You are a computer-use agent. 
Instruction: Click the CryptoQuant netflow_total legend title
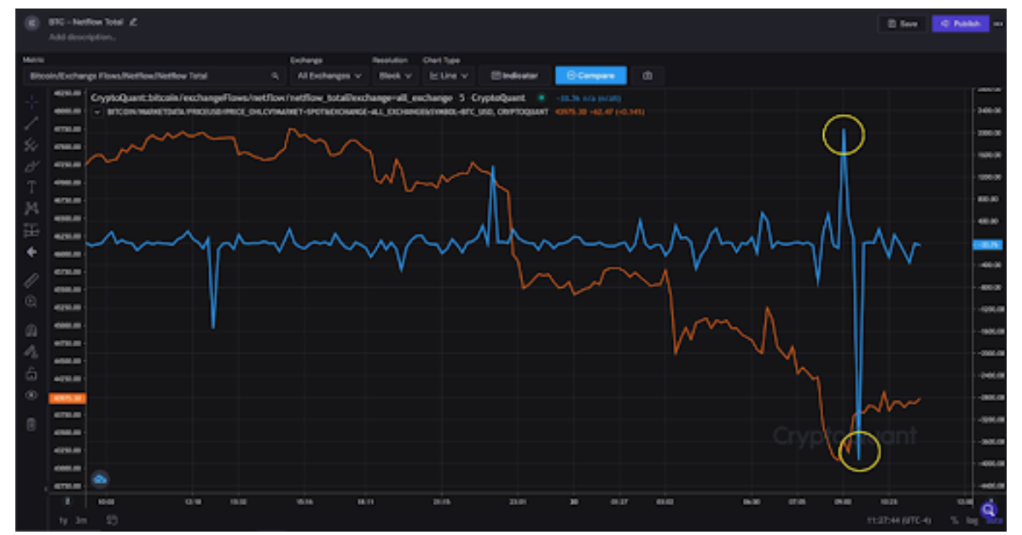click(x=308, y=98)
